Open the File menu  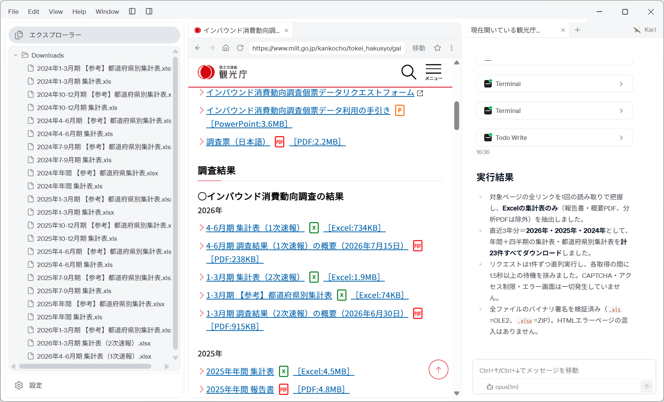click(13, 12)
